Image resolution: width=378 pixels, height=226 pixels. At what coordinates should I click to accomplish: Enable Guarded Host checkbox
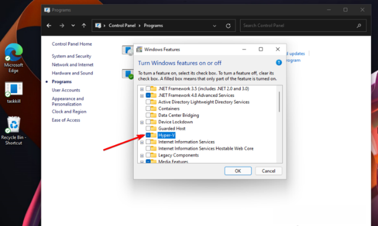[x=148, y=129]
